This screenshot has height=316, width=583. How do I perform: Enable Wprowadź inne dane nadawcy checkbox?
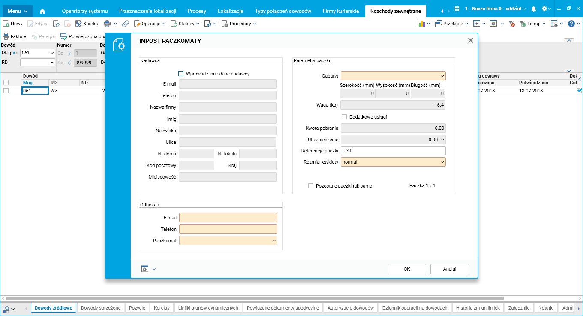[x=181, y=74]
